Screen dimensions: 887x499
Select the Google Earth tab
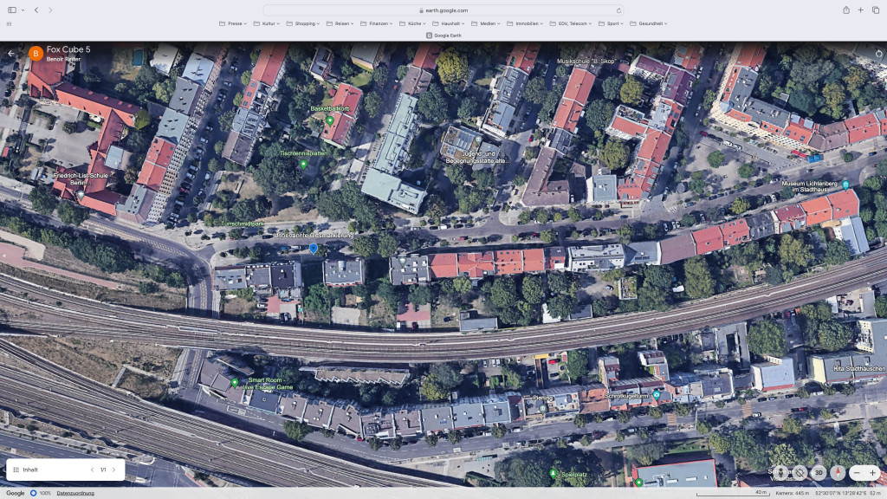pos(443,35)
